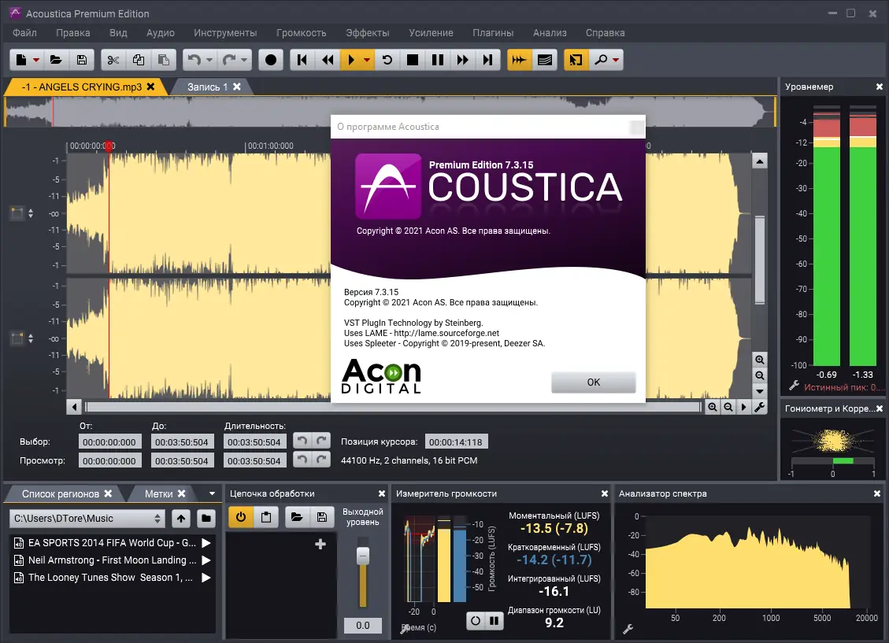Click the output level slider handle

(x=363, y=556)
